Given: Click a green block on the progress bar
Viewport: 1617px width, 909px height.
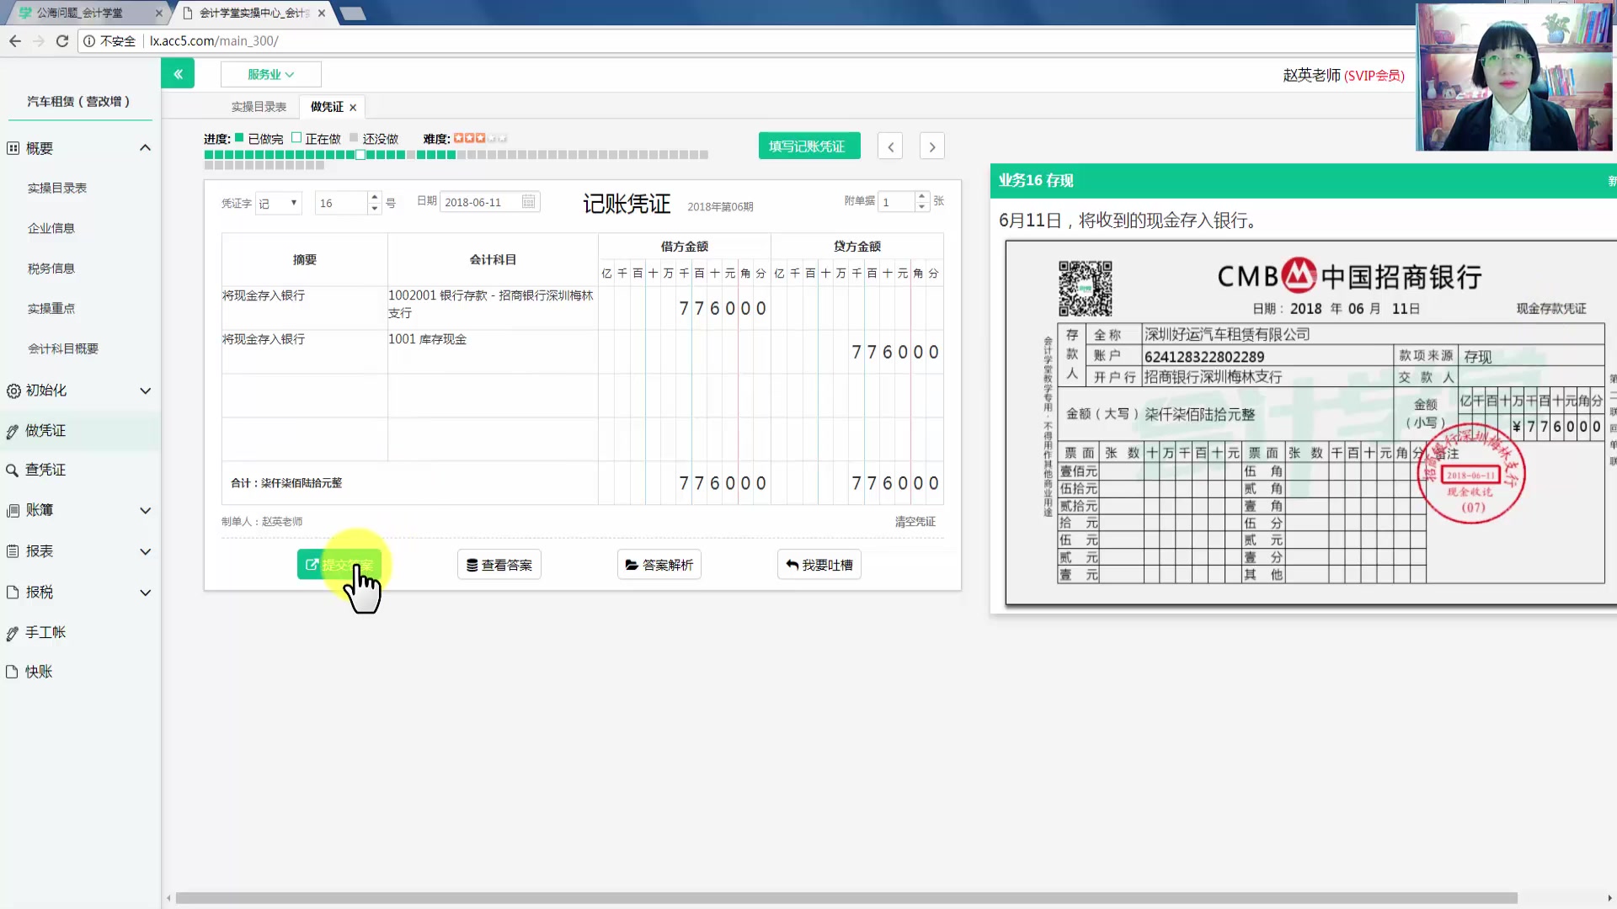Looking at the screenshot, I should [x=211, y=155].
